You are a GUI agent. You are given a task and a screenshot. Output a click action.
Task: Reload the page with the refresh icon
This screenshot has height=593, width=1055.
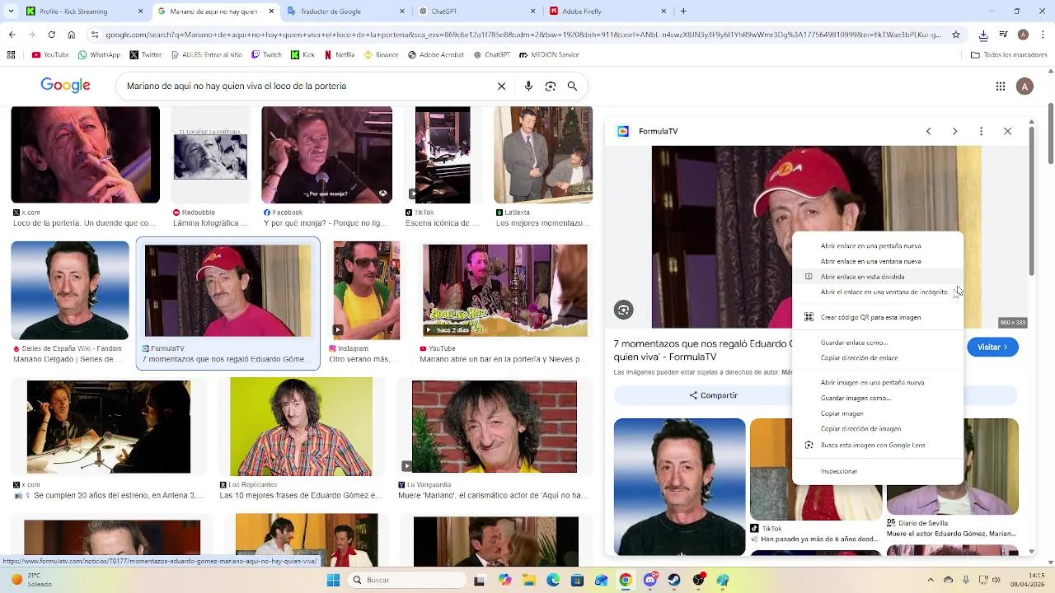51,35
